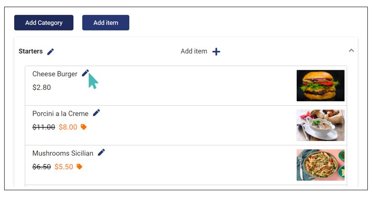The width and height of the screenshot is (372, 199).
Task: Click the Porcini a la Creme name
Action: tap(60, 113)
